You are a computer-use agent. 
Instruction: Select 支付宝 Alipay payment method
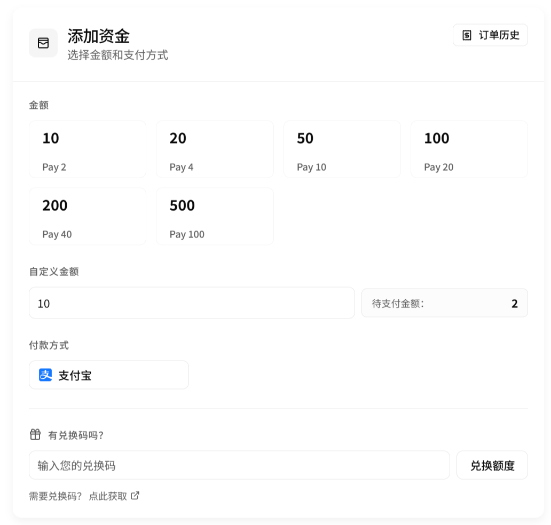coord(109,375)
